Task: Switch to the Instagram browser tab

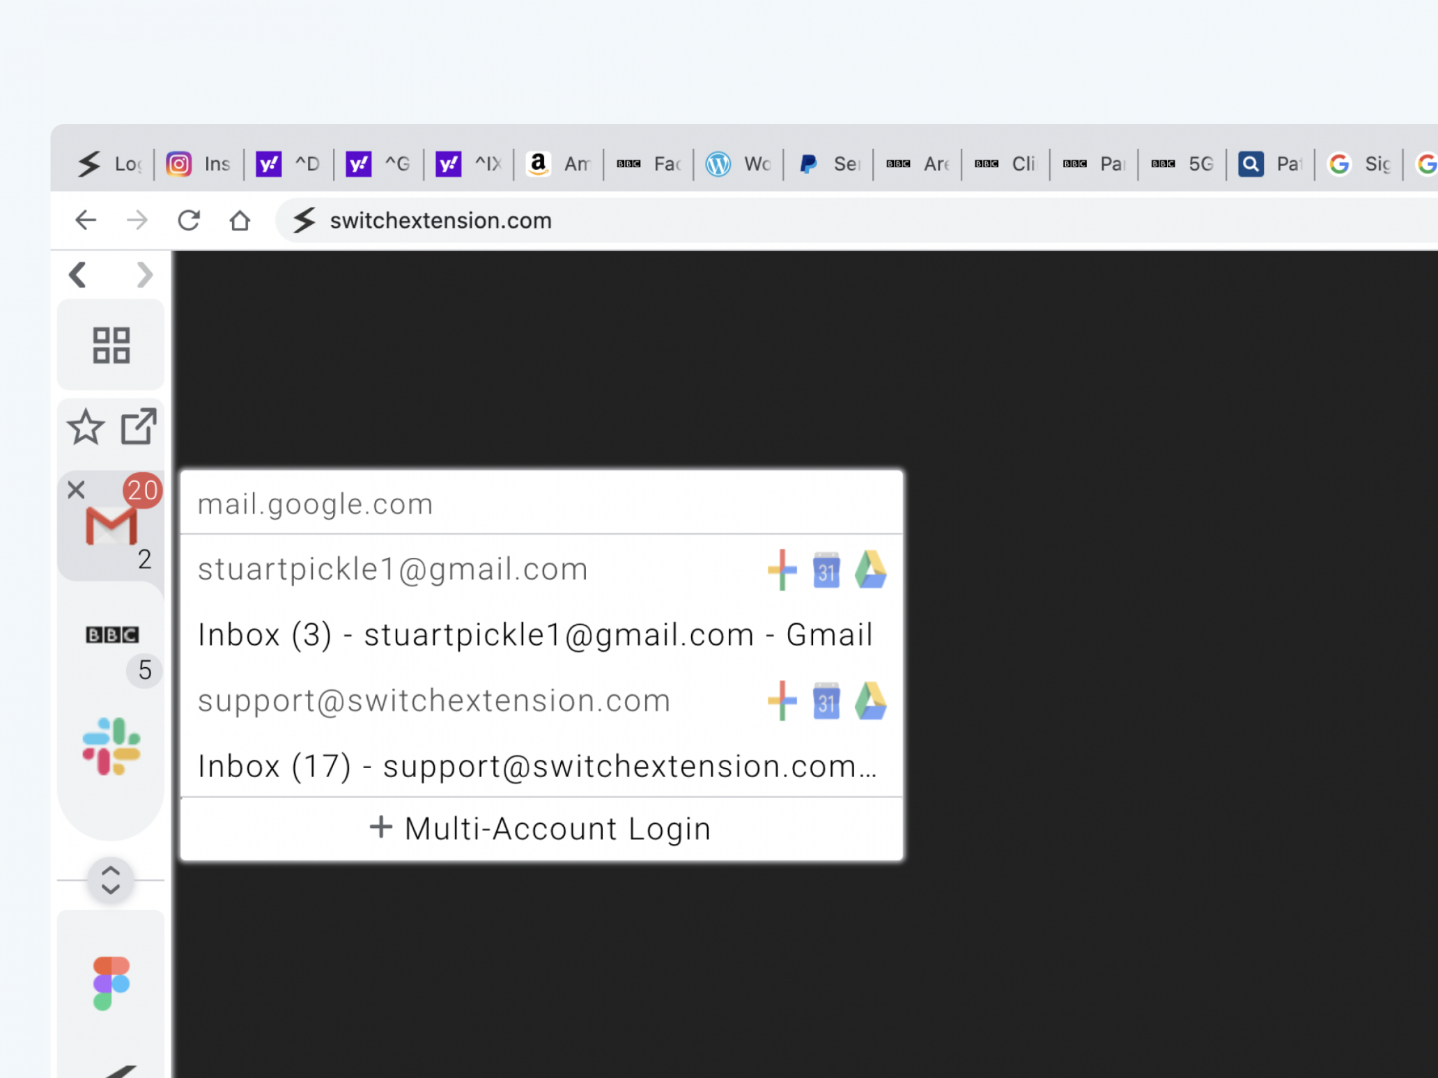Action: click(x=199, y=164)
